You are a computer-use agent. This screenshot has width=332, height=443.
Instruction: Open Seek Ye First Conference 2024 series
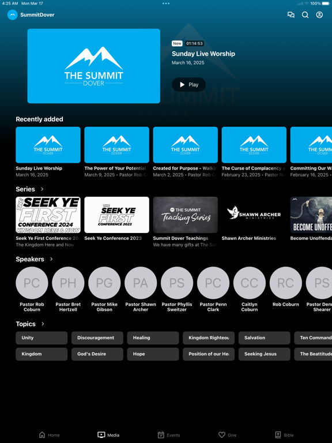coord(48,221)
